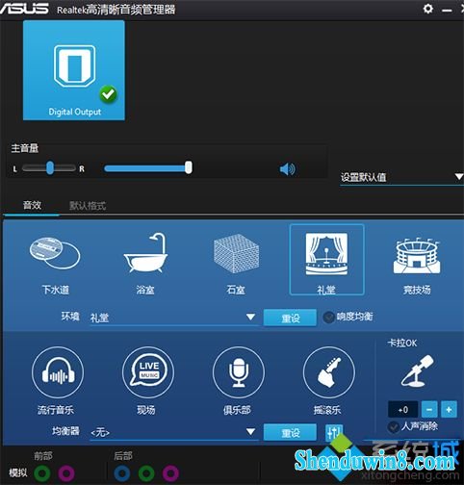Screen dimensions: 464x485
Task: Apply the 流行音乐 pop equalizer preset
Action: [x=58, y=372]
